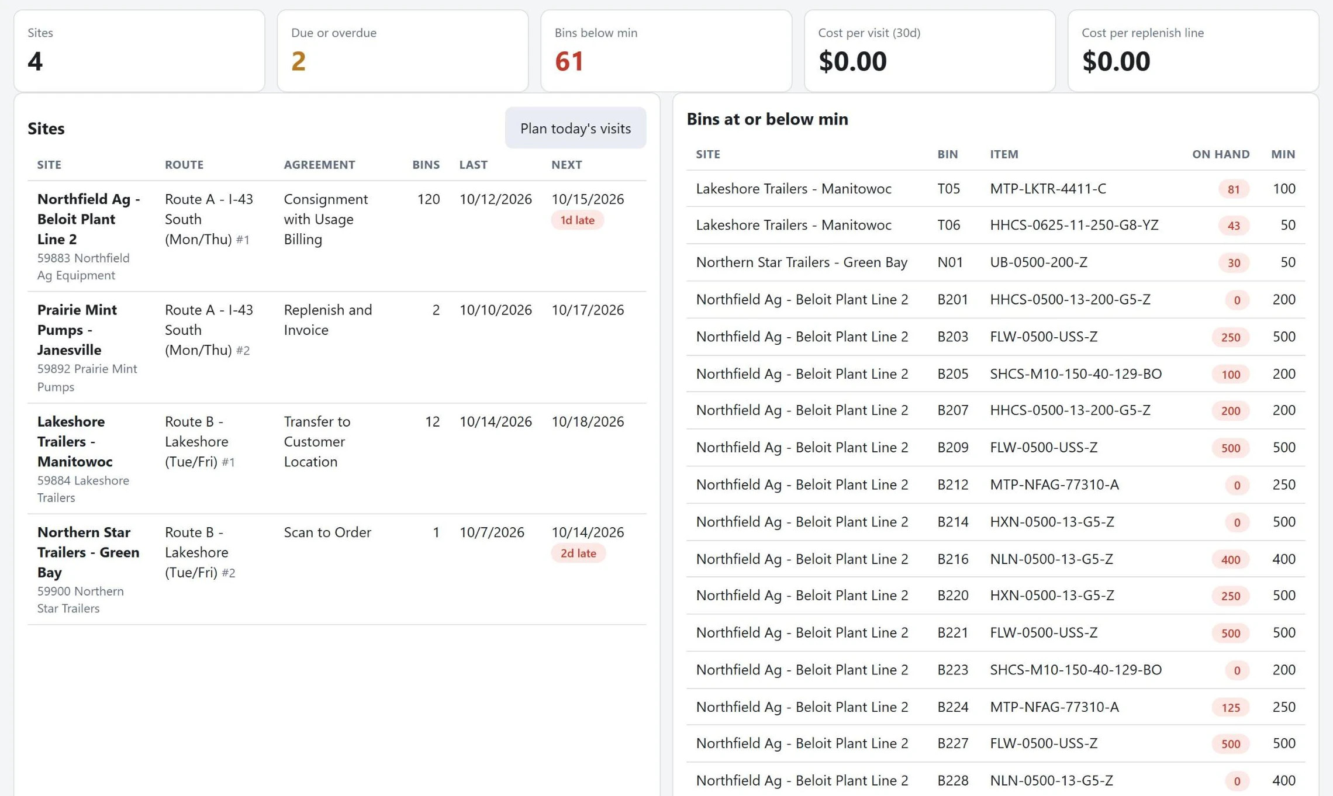Select the bin T05 row for MTP-LKTR-4411-C
1333x796 pixels.
coord(996,189)
